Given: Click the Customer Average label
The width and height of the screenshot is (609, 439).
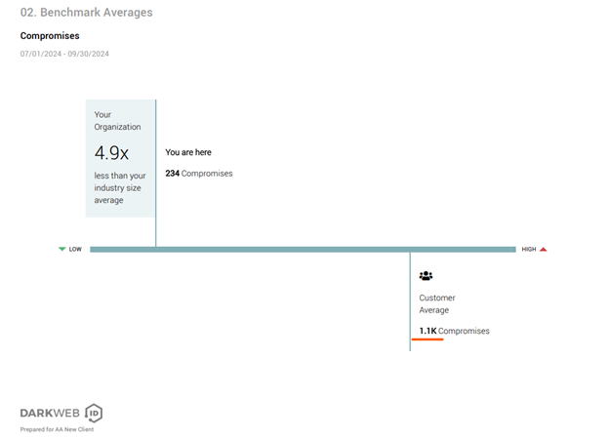Looking at the screenshot, I should 436,303.
